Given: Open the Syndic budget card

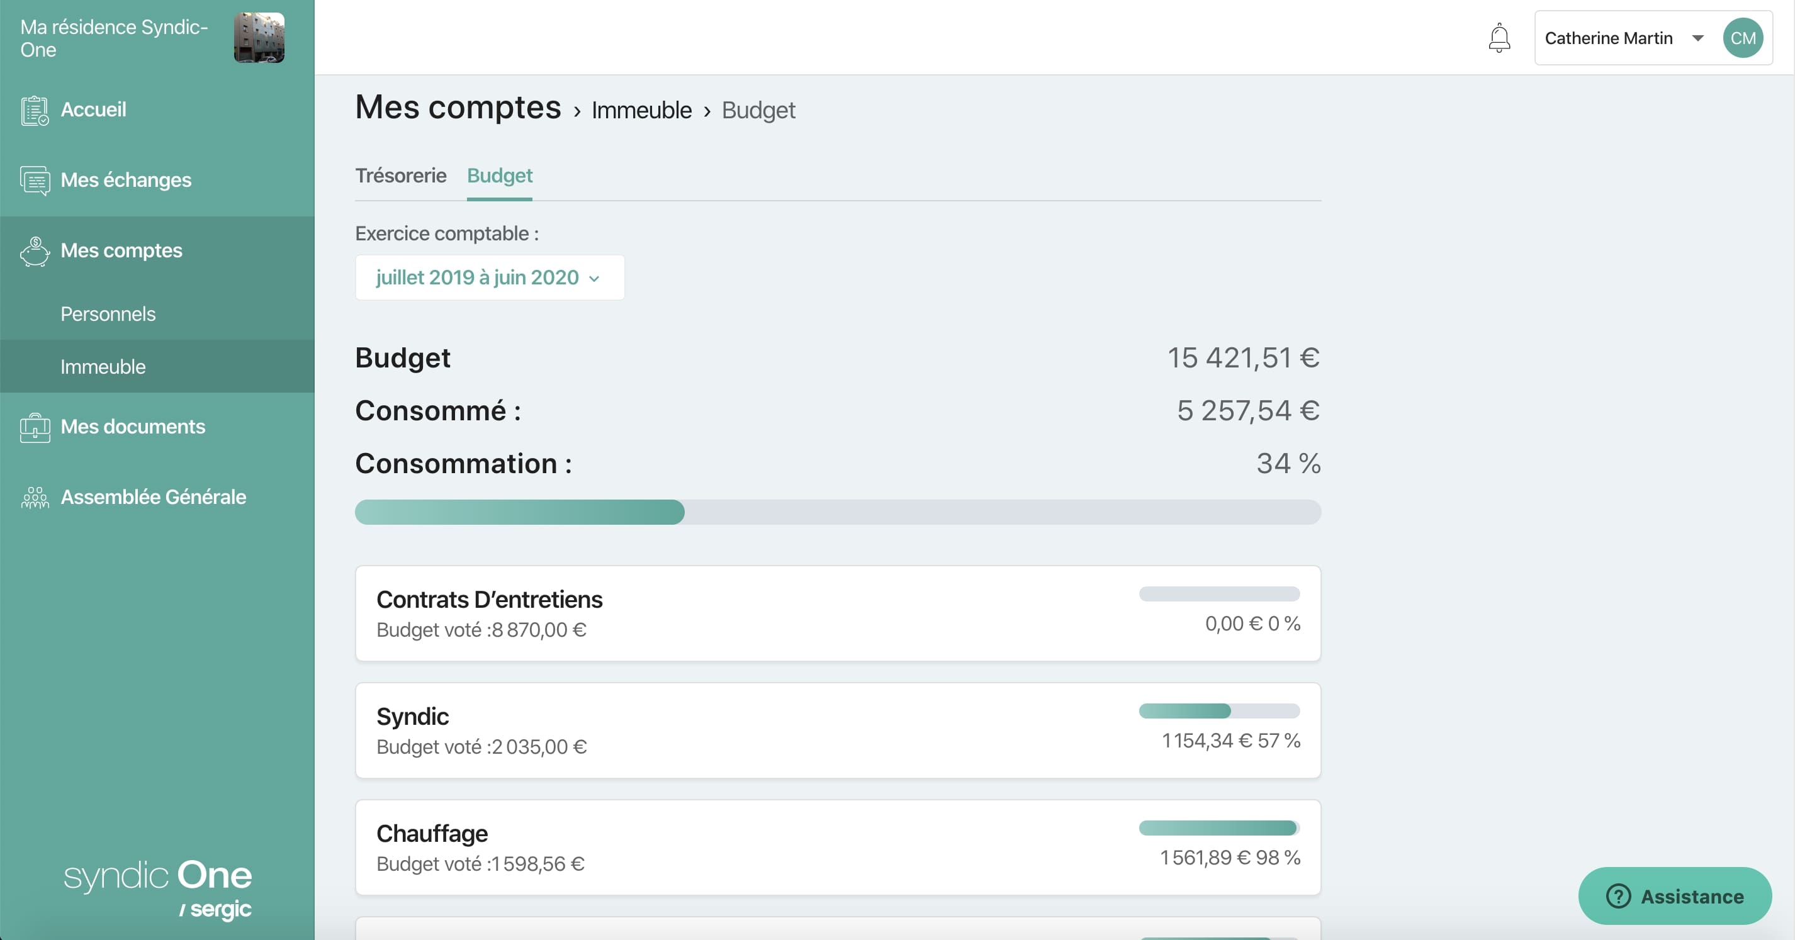Looking at the screenshot, I should click(x=838, y=731).
